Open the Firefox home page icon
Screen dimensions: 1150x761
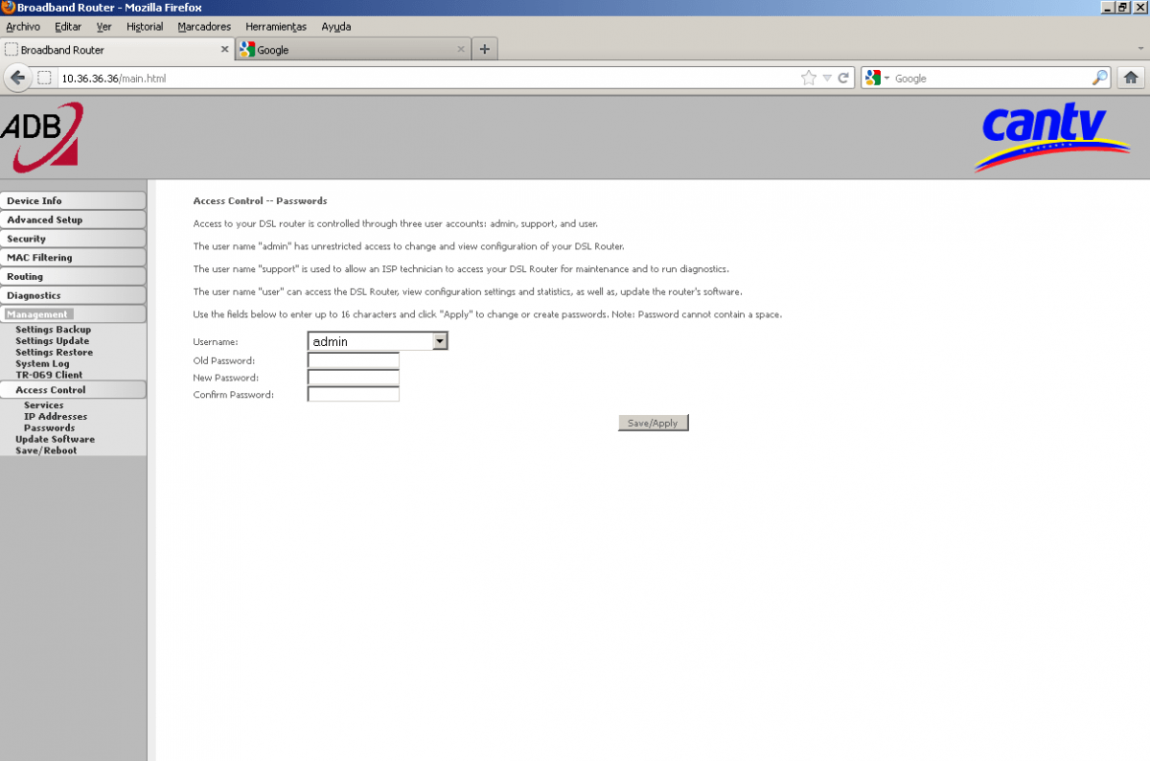pos(1131,78)
